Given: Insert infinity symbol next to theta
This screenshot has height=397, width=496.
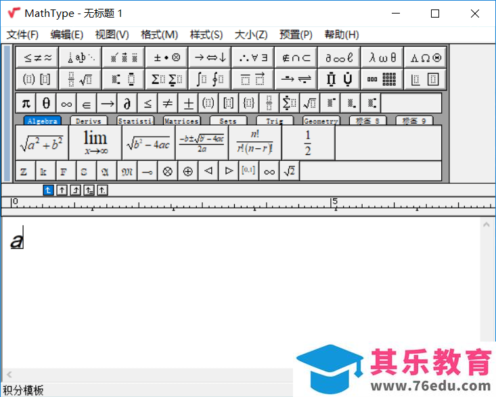Looking at the screenshot, I should pyautogui.click(x=66, y=103).
